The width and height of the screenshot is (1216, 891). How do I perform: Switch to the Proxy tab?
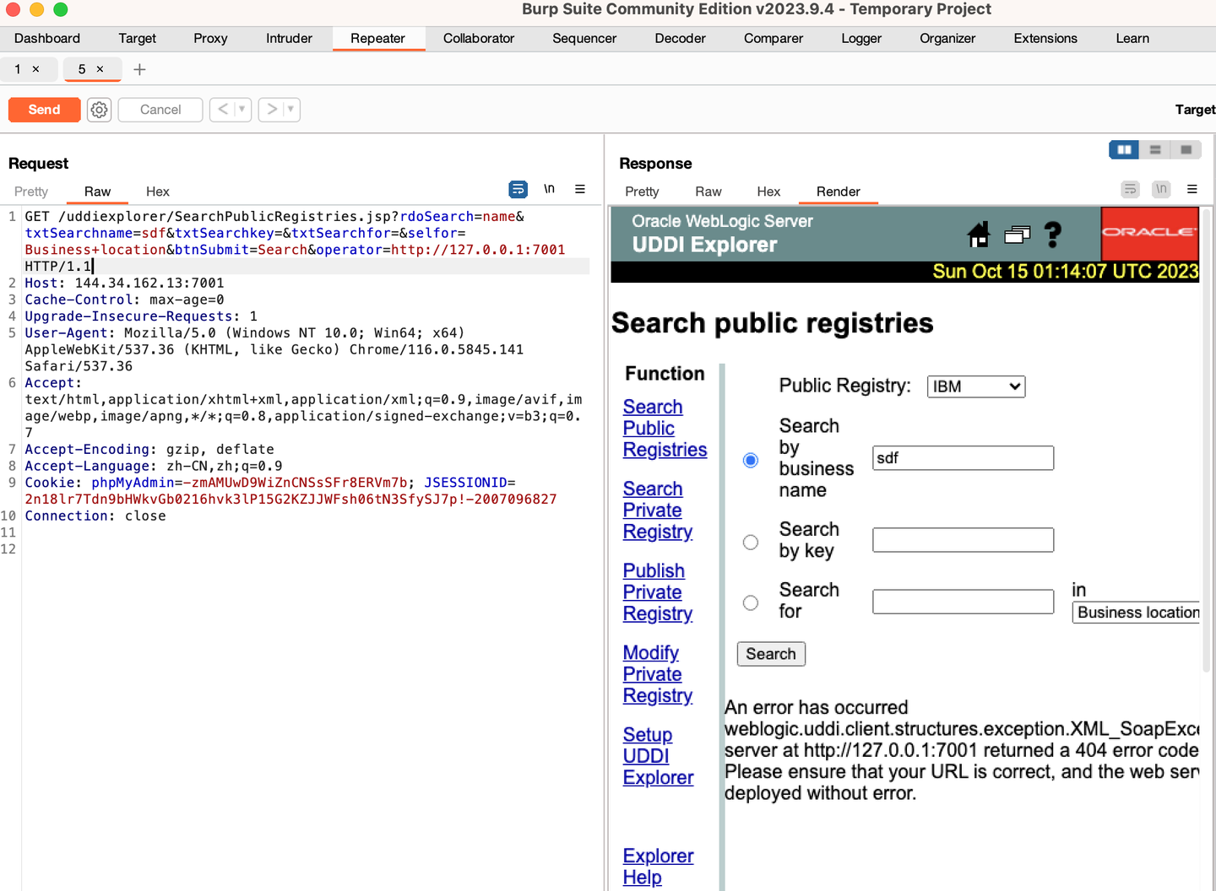coord(209,38)
